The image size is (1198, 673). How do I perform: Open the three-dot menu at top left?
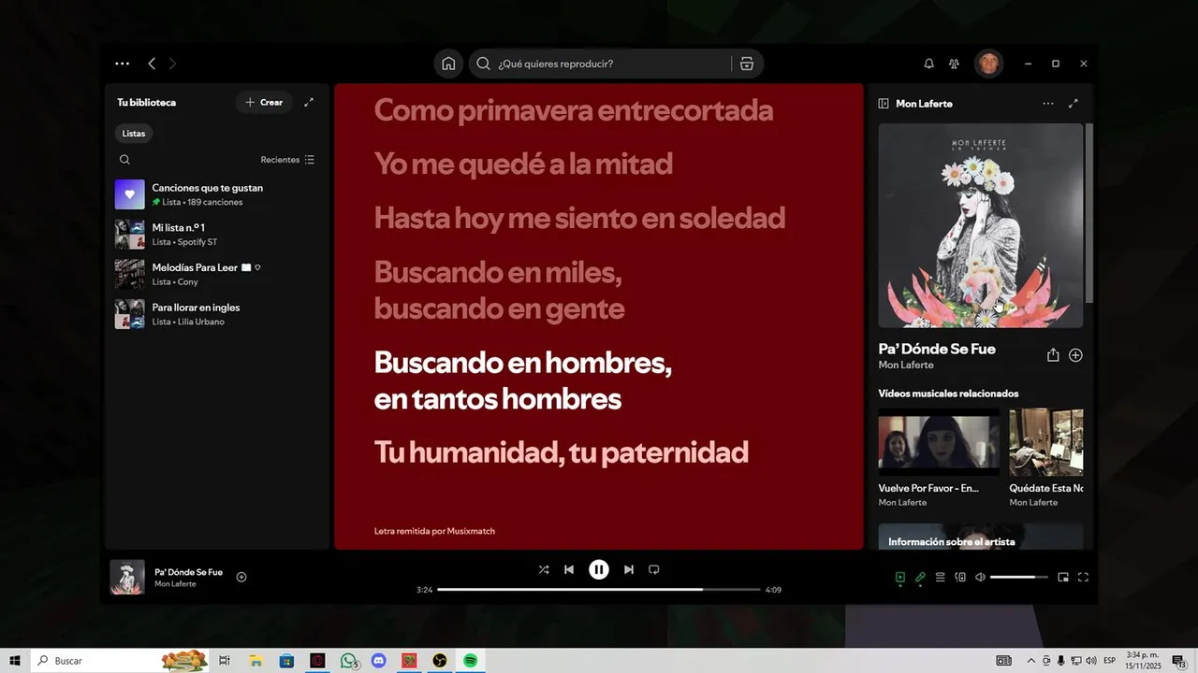click(123, 64)
